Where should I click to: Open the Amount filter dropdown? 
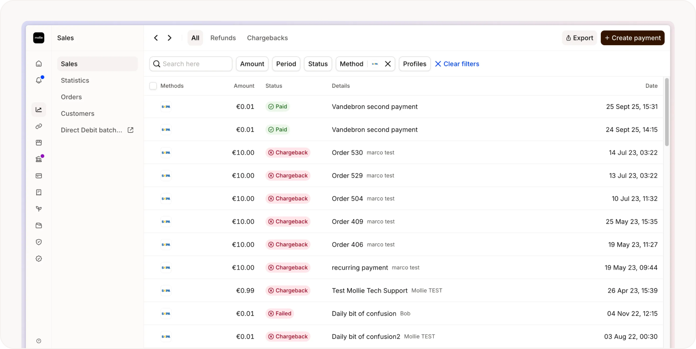[252, 64]
